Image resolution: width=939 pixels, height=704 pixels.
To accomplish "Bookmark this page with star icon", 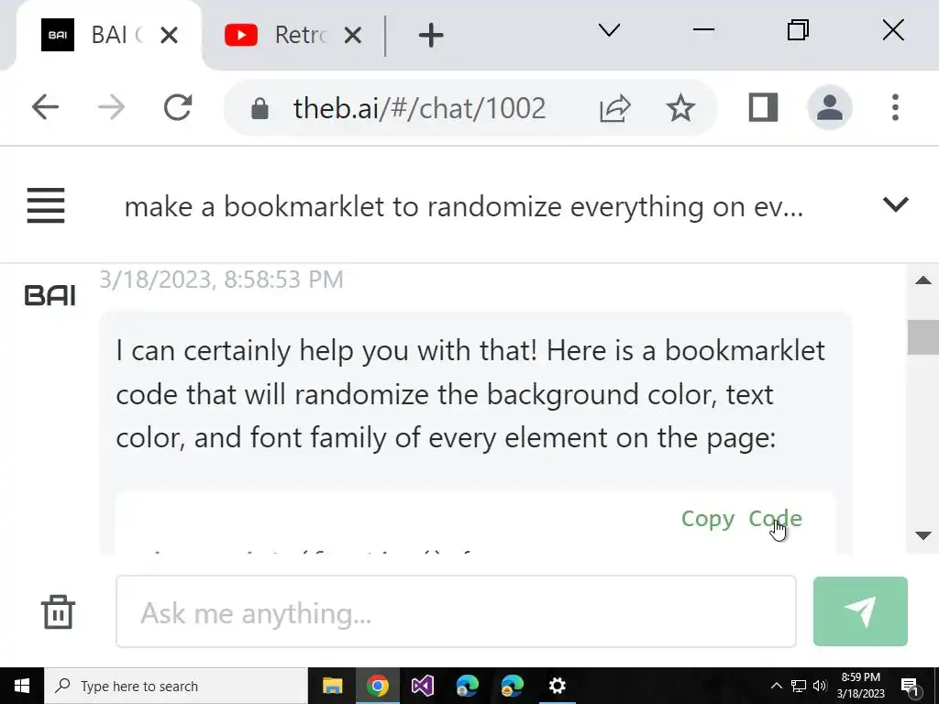I will [680, 108].
